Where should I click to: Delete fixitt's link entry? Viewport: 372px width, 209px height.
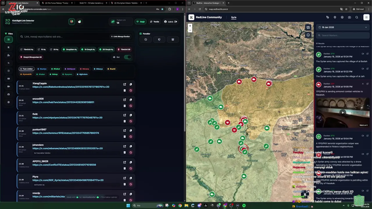(125, 121)
